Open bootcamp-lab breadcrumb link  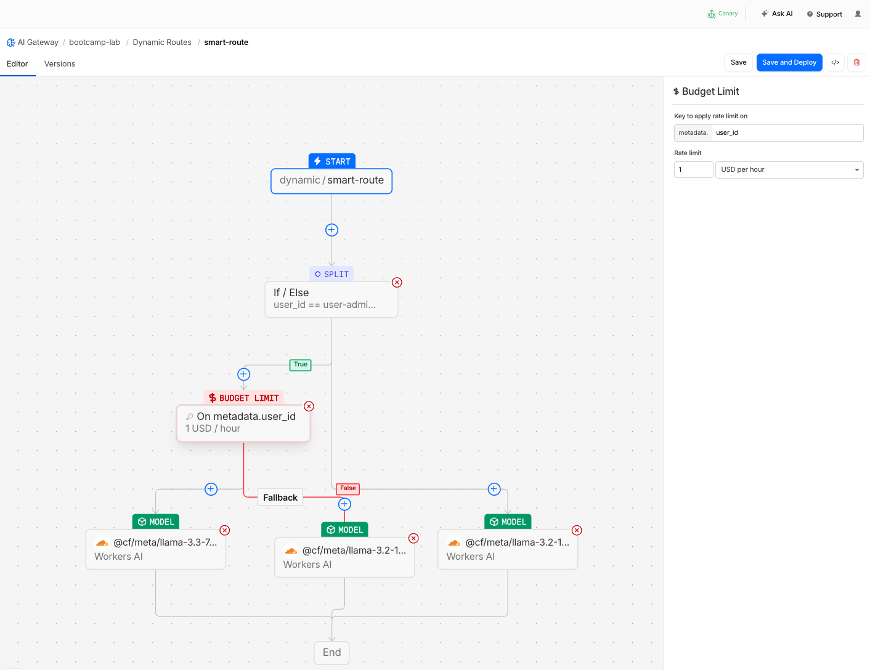point(94,42)
